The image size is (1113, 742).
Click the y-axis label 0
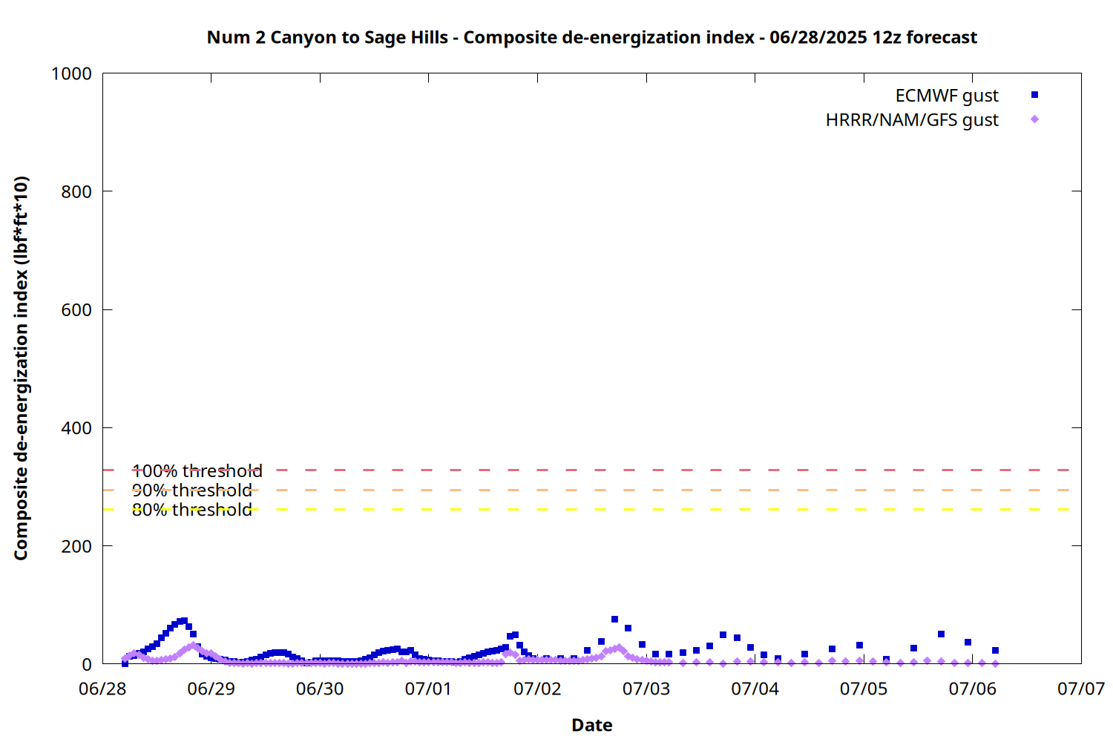[88, 665]
